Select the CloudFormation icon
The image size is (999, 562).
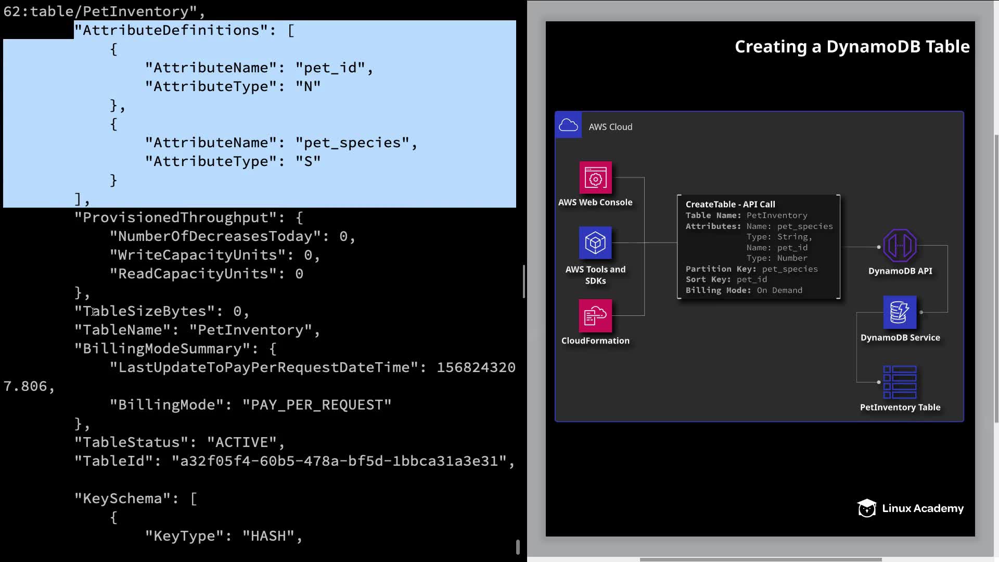pos(595,315)
